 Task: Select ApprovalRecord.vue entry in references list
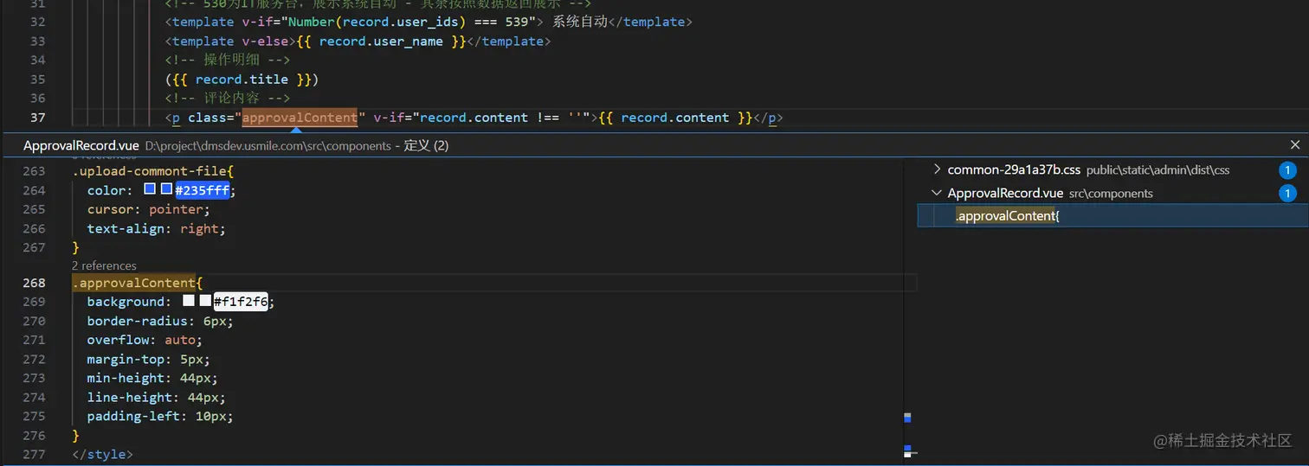pyautogui.click(x=1005, y=194)
